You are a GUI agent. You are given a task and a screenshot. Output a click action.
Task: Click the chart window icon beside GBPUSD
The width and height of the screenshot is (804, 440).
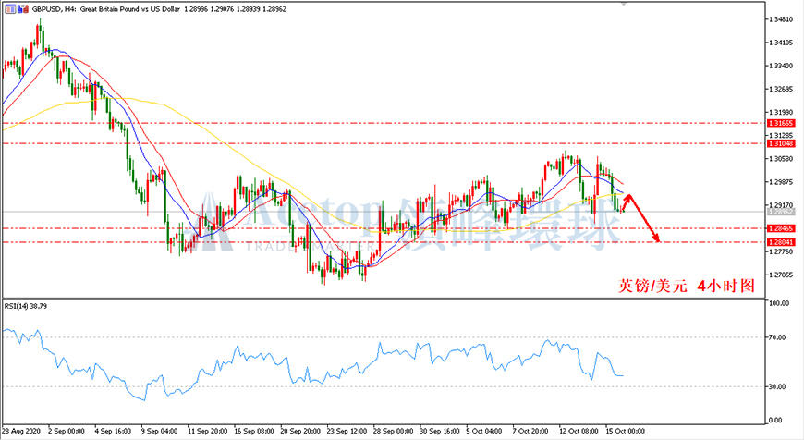pyautogui.click(x=10, y=8)
